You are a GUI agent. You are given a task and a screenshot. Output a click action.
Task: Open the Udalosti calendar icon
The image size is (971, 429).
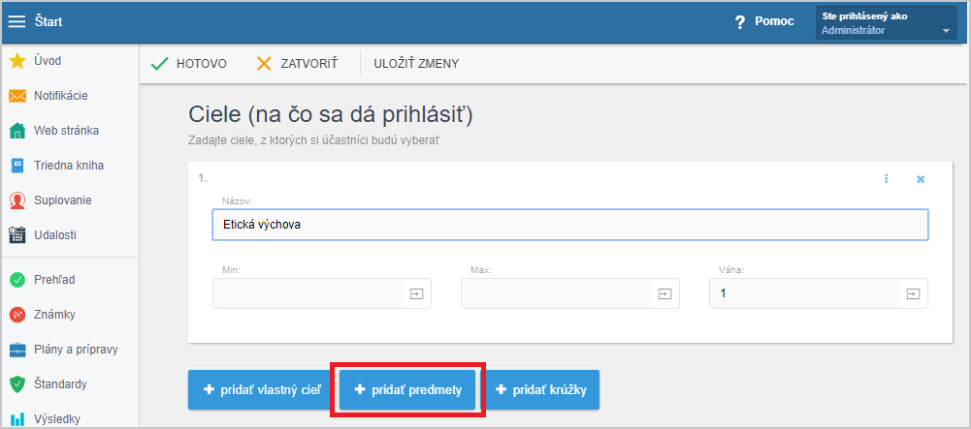click(17, 235)
